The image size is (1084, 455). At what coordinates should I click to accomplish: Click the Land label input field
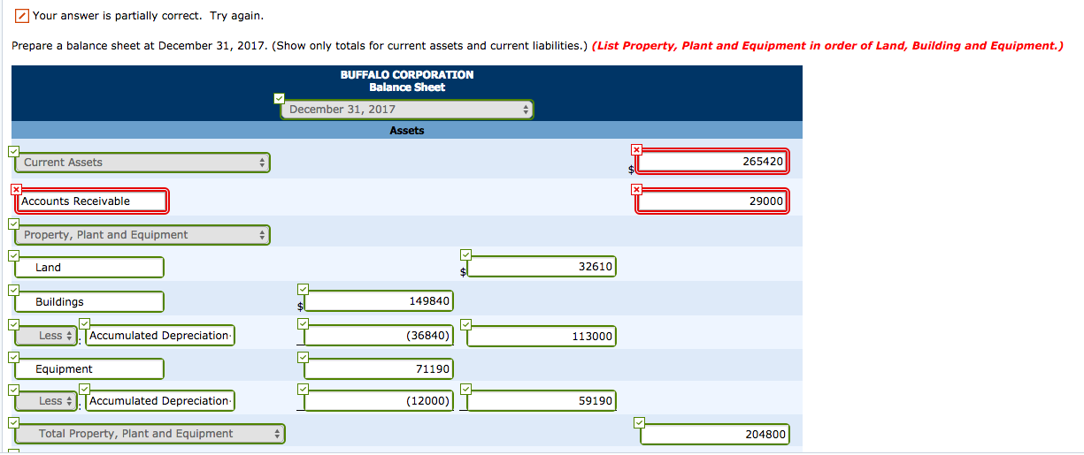(x=89, y=268)
